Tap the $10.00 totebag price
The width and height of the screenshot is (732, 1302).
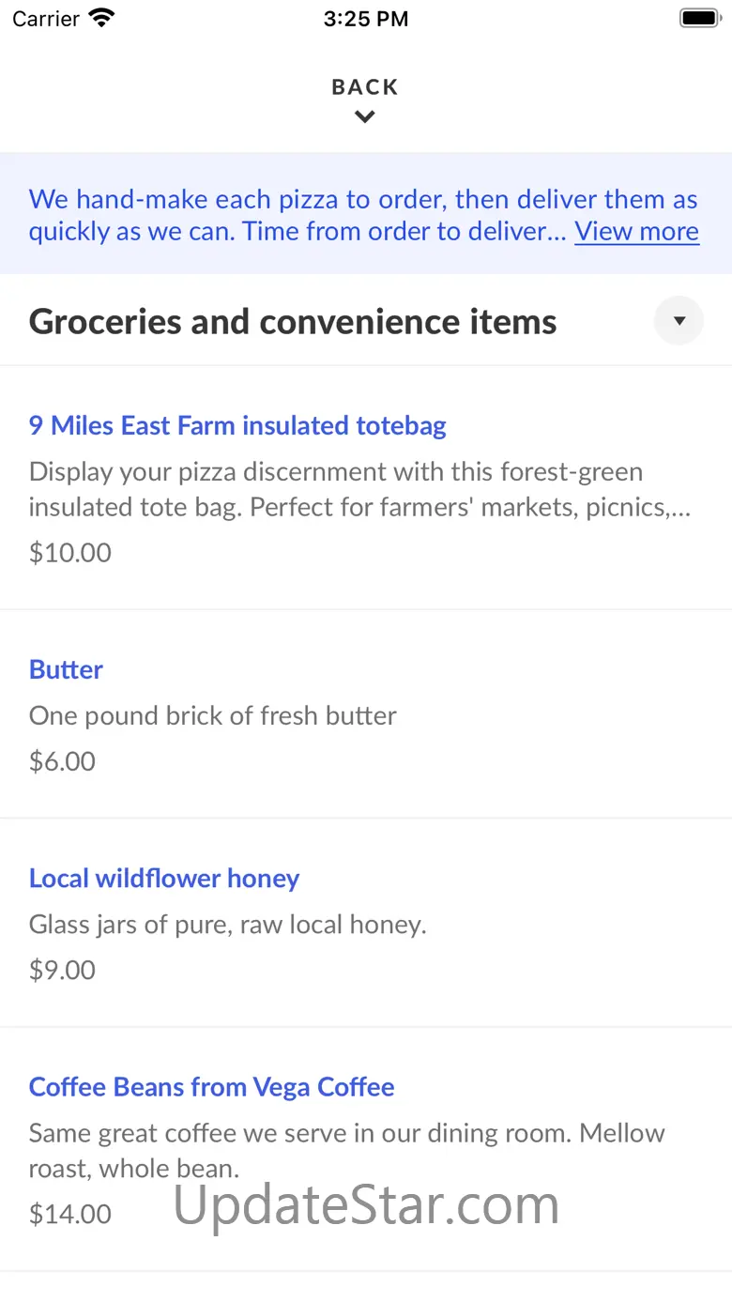click(x=70, y=552)
